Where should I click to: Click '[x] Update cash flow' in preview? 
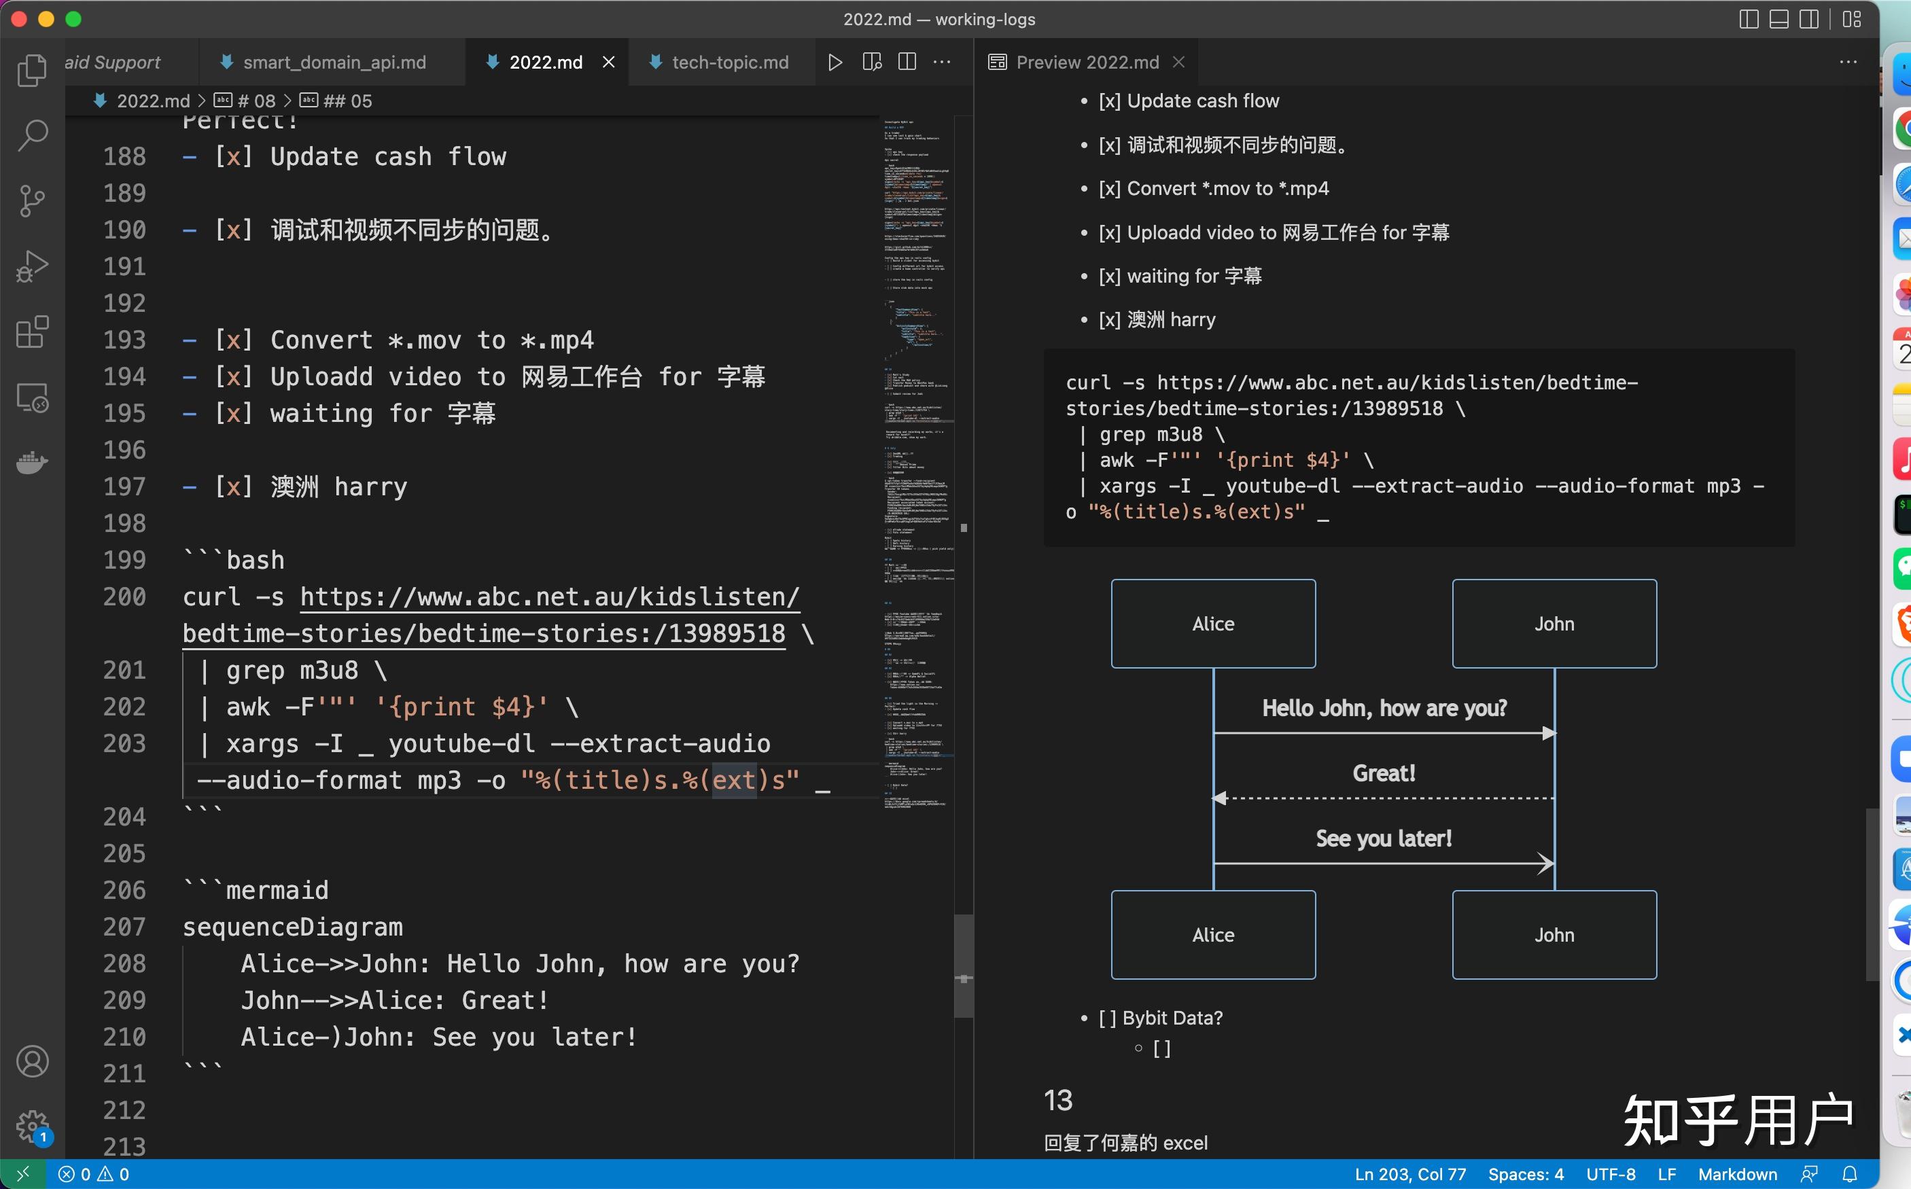1189,101
